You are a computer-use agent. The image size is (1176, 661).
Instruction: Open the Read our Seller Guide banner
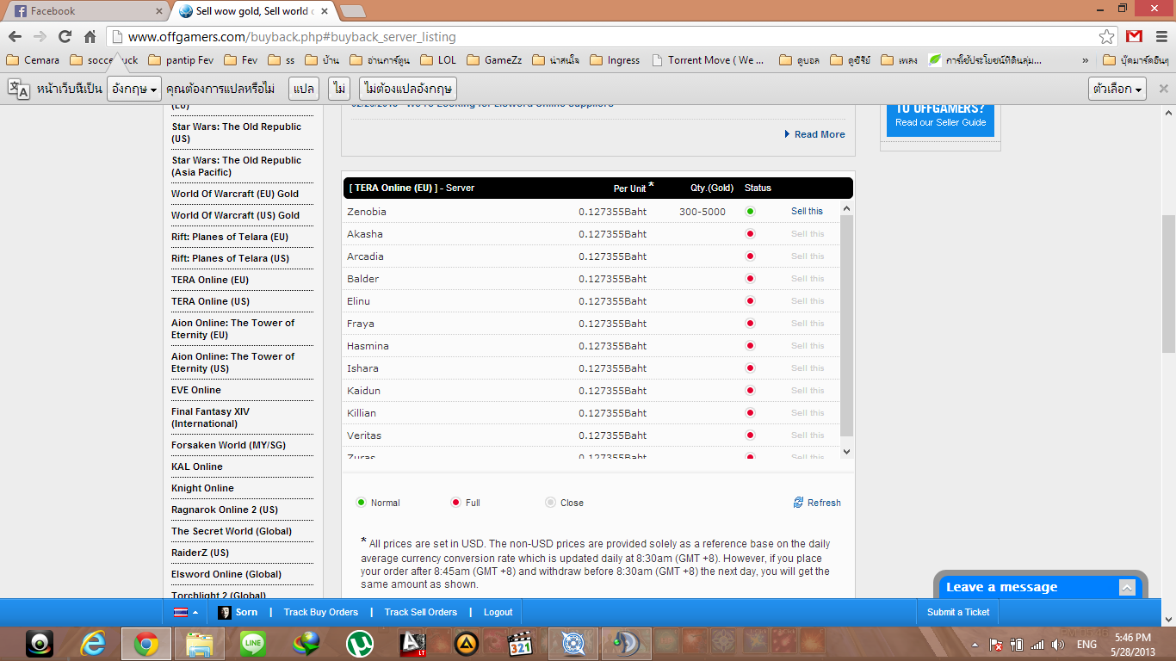pyautogui.click(x=941, y=122)
